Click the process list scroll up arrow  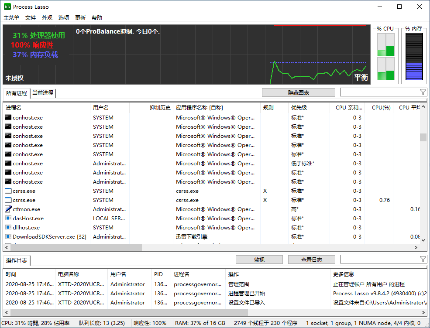423,106
